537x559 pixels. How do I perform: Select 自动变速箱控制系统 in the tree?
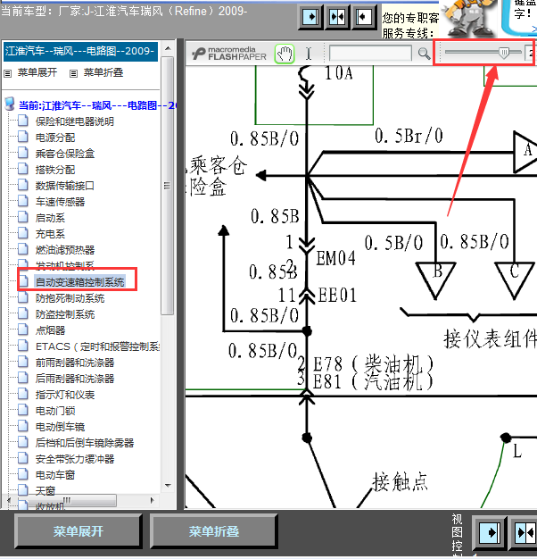[x=80, y=282]
